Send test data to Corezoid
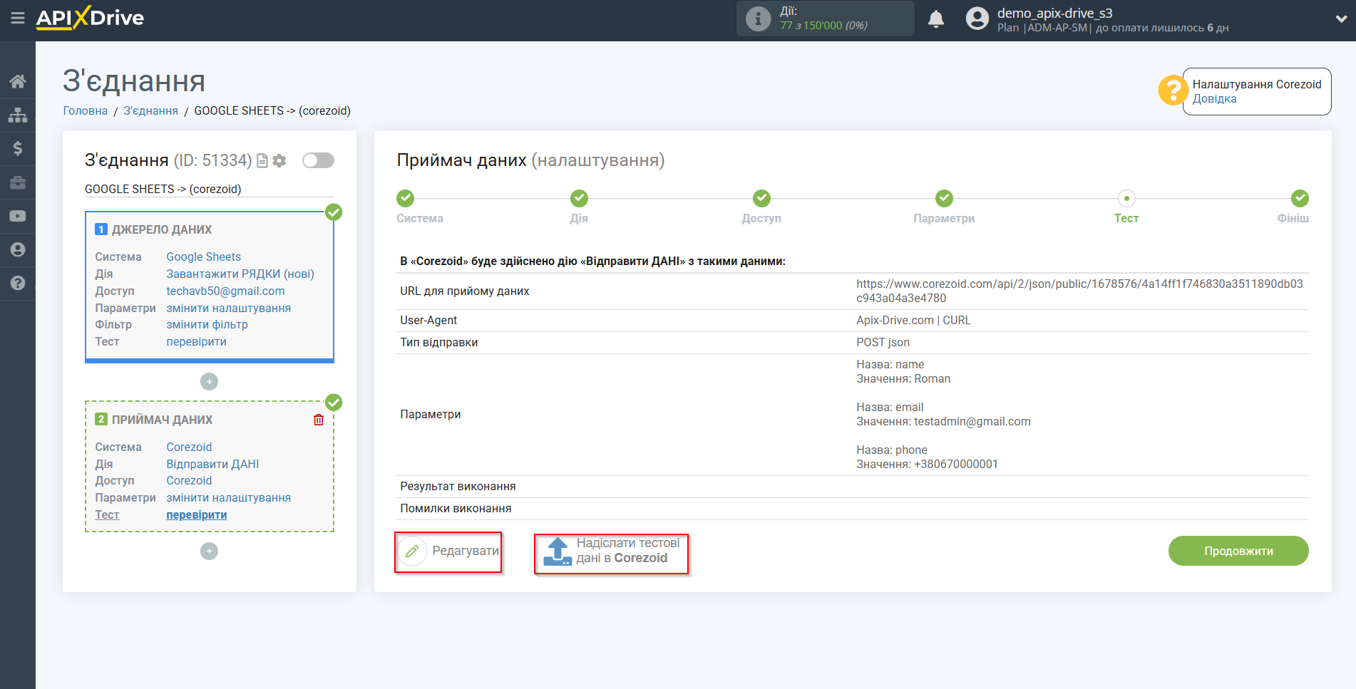1356x689 pixels. click(x=612, y=553)
